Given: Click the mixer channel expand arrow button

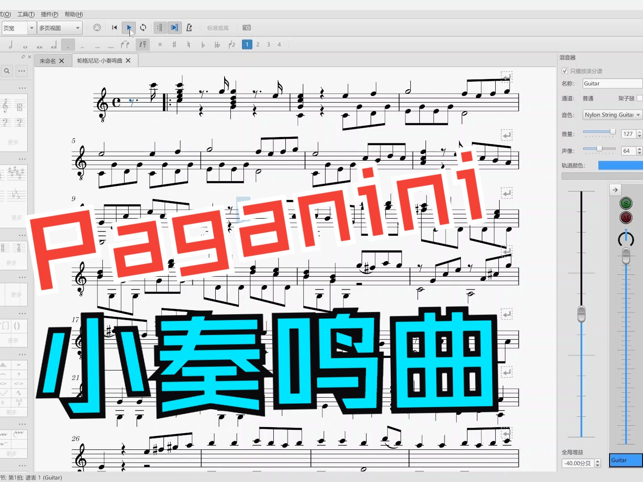Looking at the screenshot, I should [615, 190].
